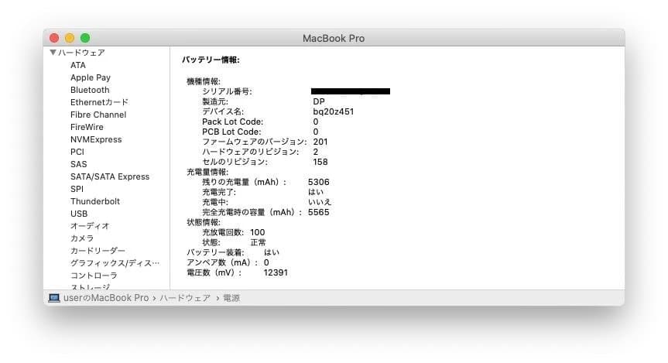The width and height of the screenshot is (668, 363).
Task: Click the 充電量情報 label
Action: [x=207, y=172]
